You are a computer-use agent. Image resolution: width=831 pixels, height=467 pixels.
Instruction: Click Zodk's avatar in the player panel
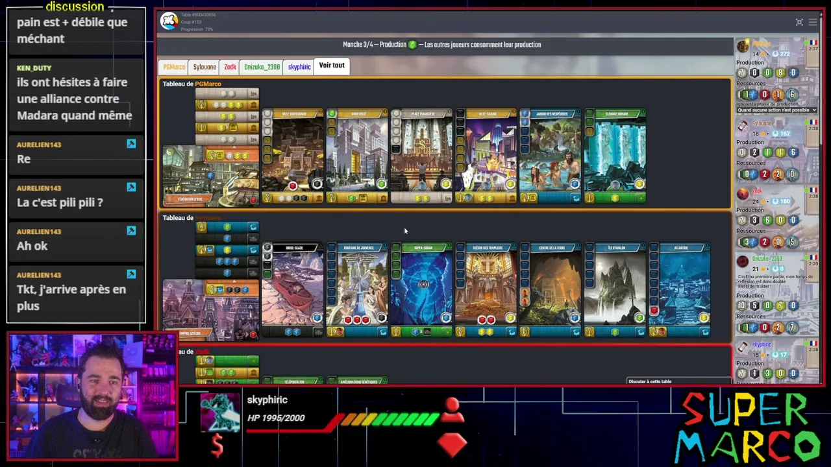(743, 194)
